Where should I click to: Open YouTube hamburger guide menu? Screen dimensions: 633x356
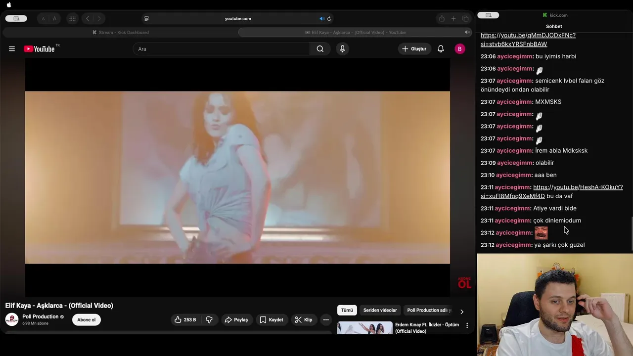pyautogui.click(x=12, y=49)
